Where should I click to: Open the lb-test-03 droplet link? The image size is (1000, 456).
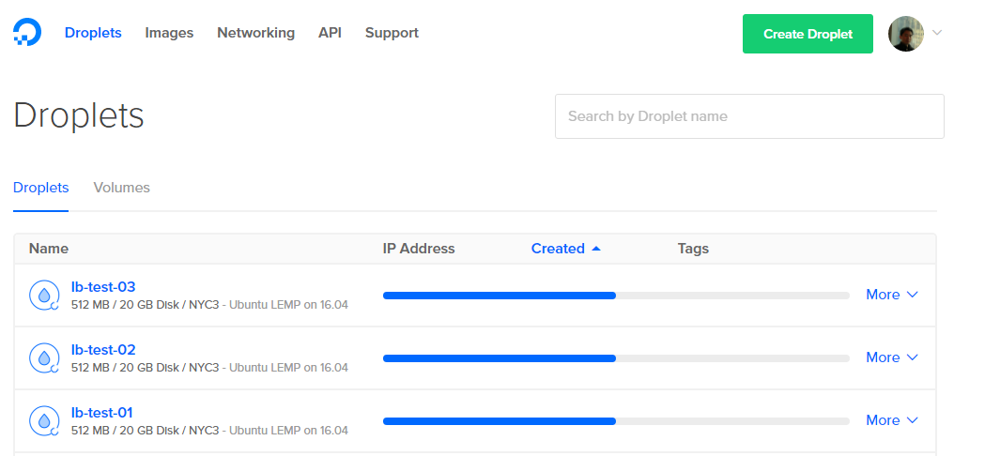(x=103, y=286)
